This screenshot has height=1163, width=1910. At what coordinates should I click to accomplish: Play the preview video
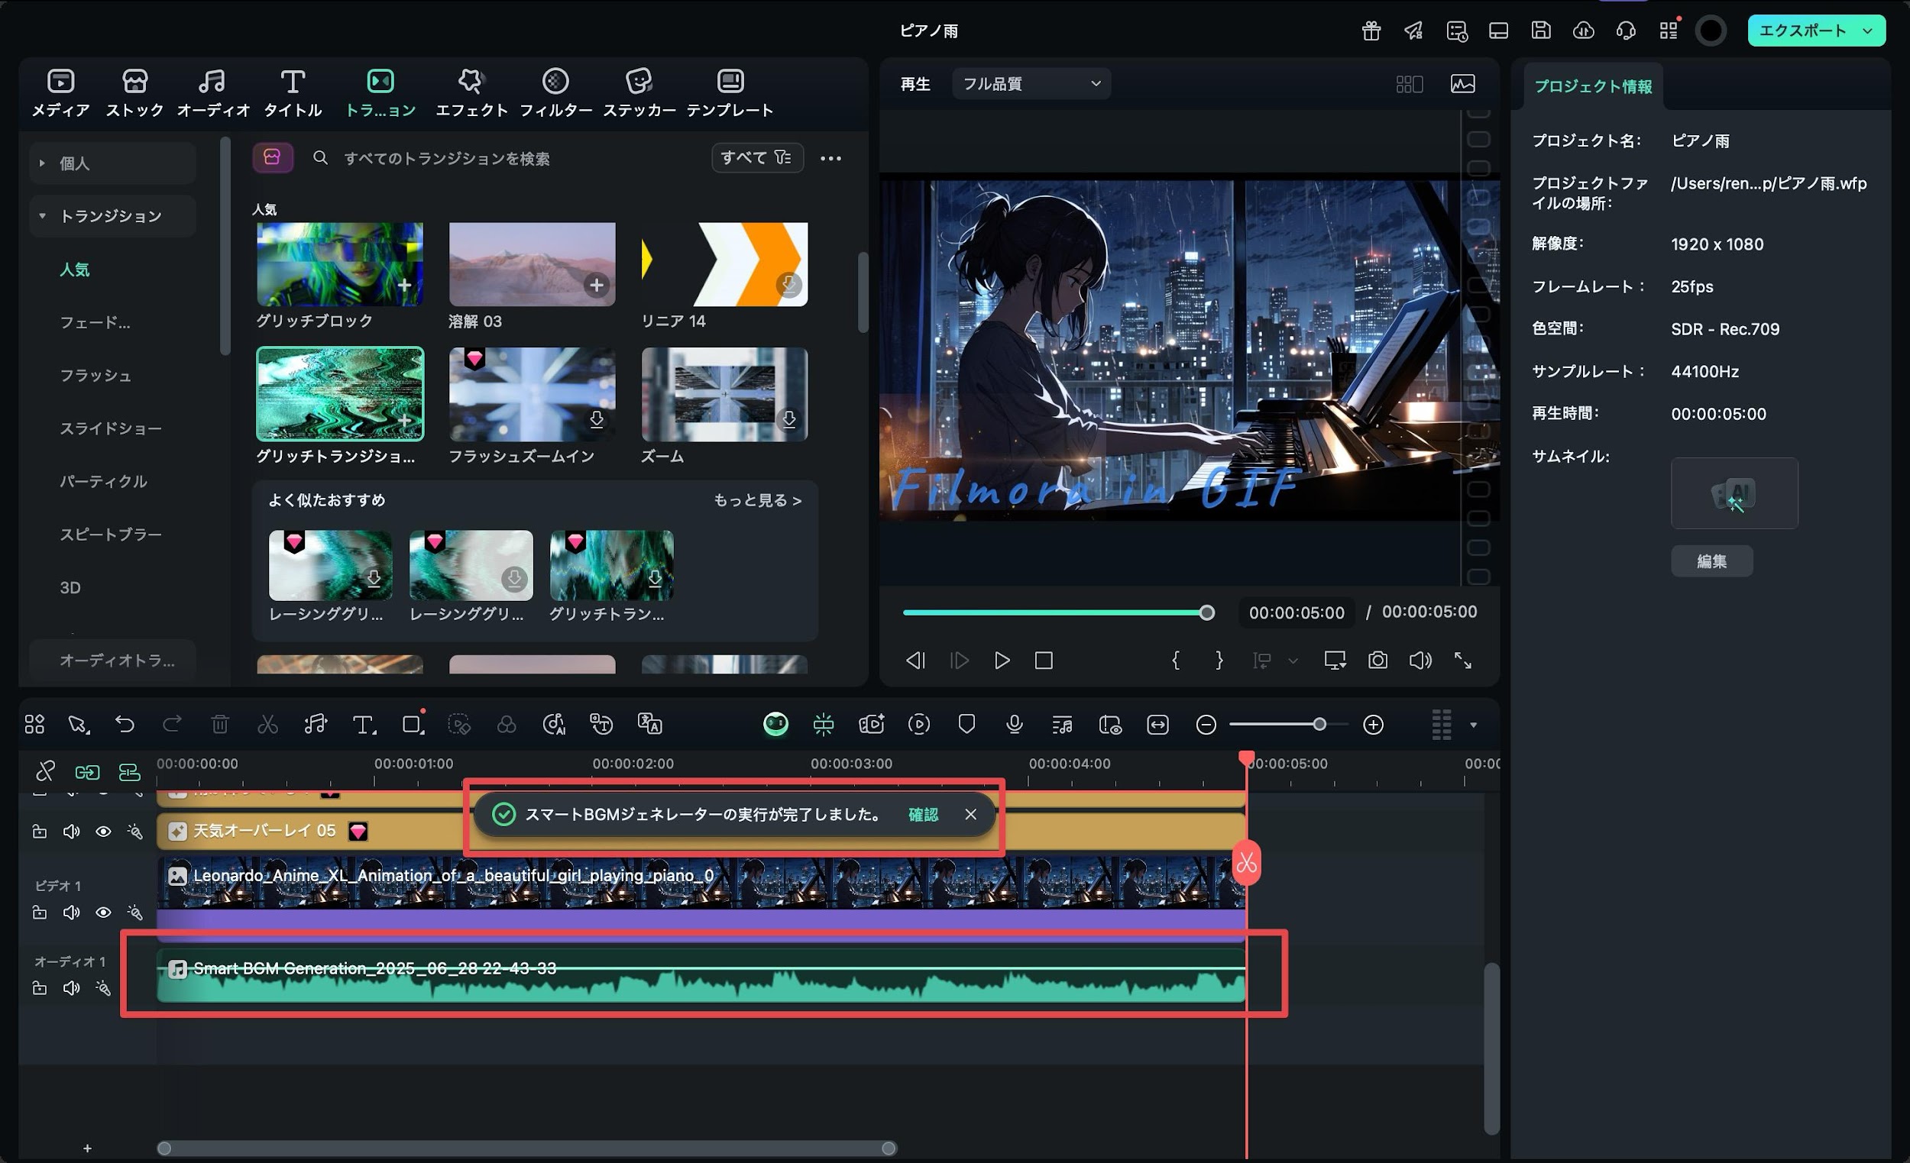pyautogui.click(x=1002, y=661)
